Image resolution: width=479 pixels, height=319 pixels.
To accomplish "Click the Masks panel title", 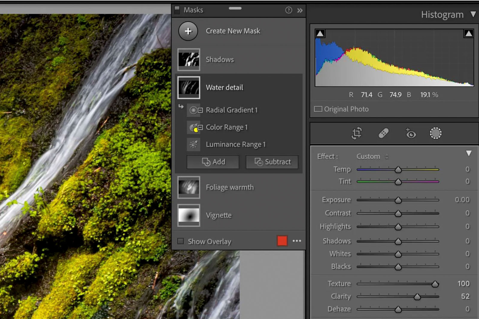I will pos(193,10).
